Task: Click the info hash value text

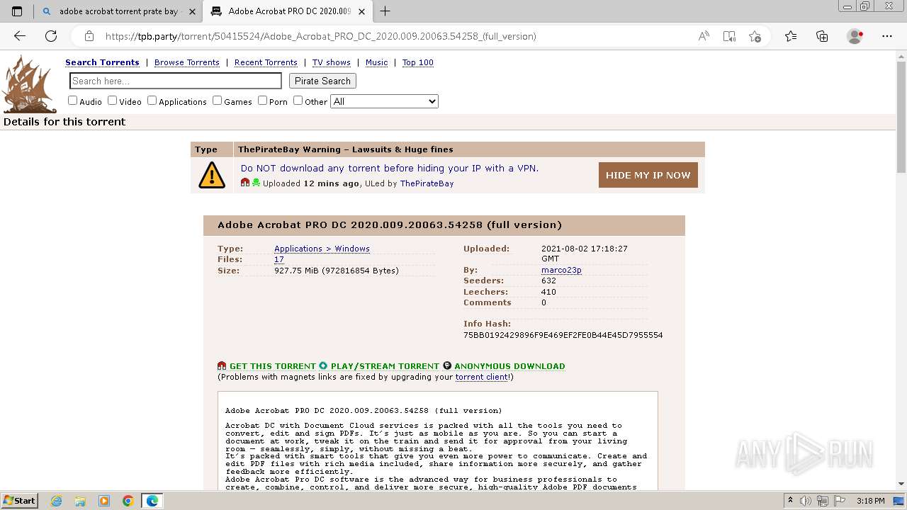Action: [x=563, y=335]
